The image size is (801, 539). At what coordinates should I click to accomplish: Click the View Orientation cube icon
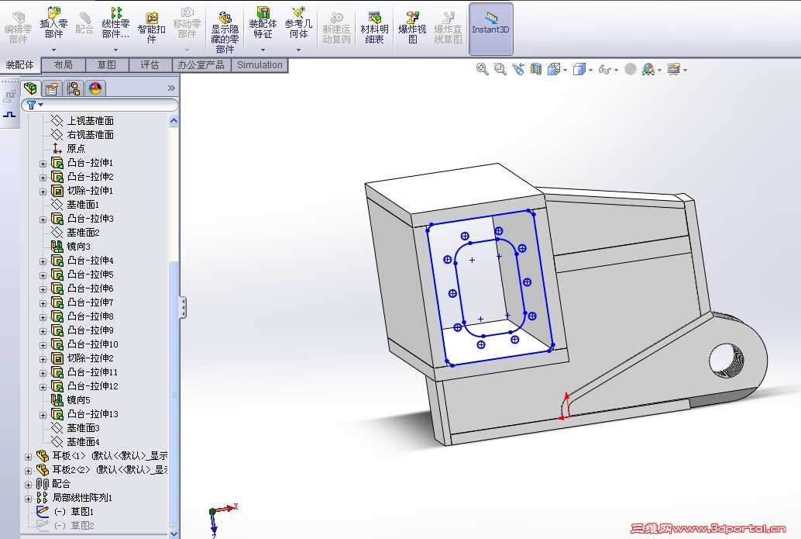553,69
